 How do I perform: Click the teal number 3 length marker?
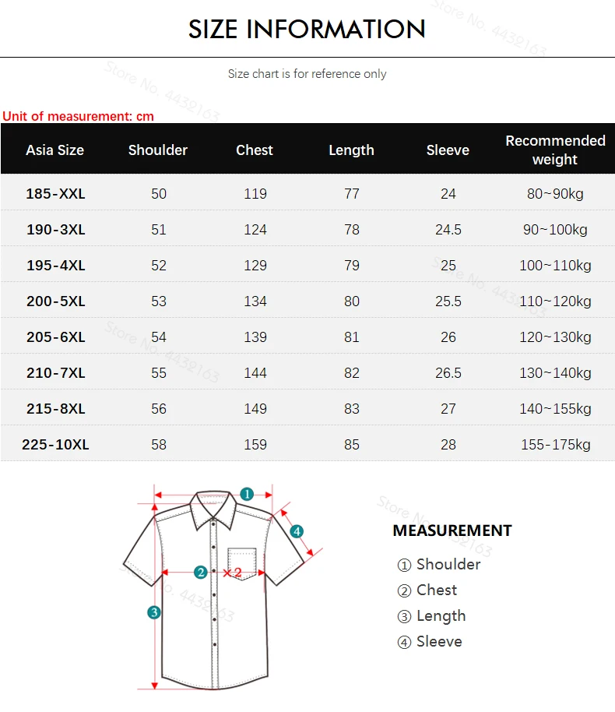pyautogui.click(x=154, y=612)
